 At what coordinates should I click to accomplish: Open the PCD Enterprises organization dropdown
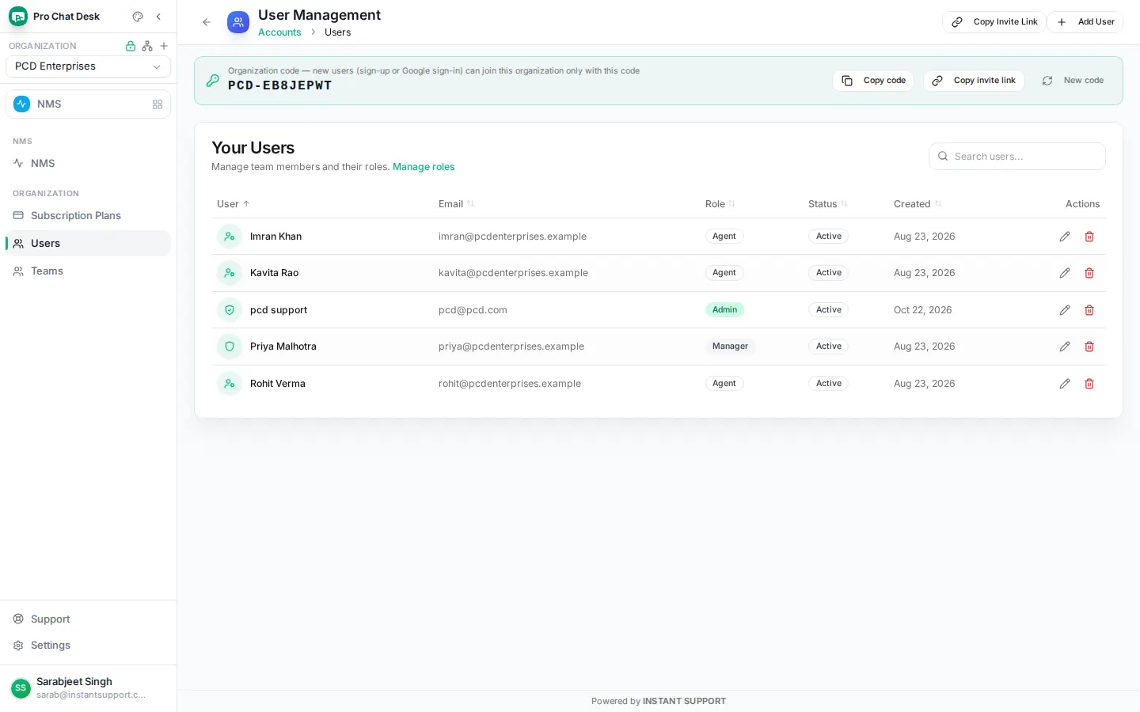click(88, 66)
